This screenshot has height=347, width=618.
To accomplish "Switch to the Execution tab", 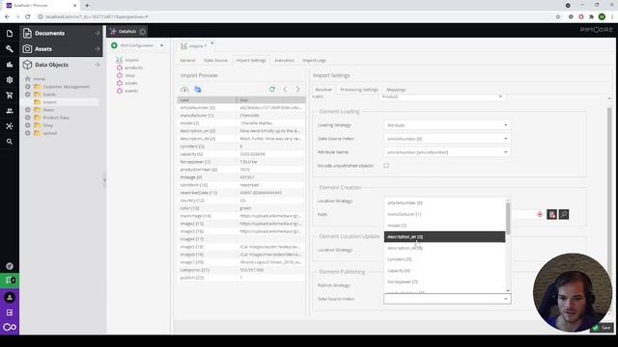I will tap(284, 60).
